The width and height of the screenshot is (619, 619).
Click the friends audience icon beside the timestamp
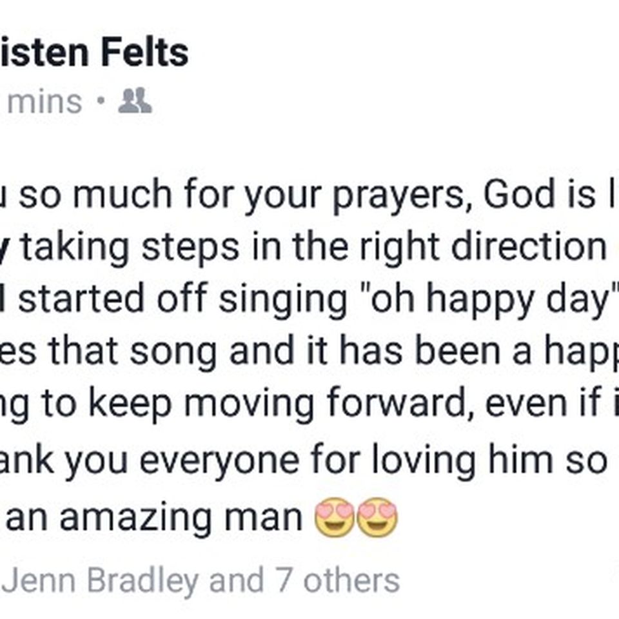coord(135,101)
